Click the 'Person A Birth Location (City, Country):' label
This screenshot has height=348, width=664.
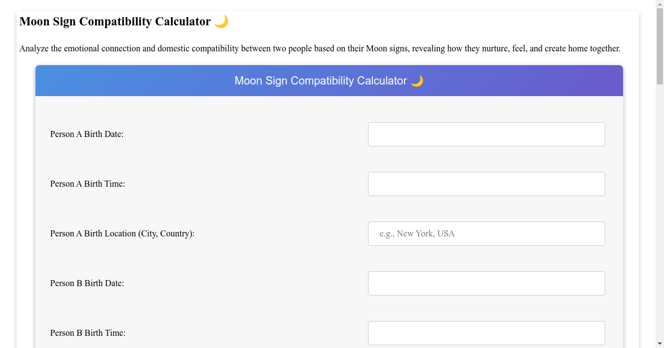pyautogui.click(x=122, y=233)
